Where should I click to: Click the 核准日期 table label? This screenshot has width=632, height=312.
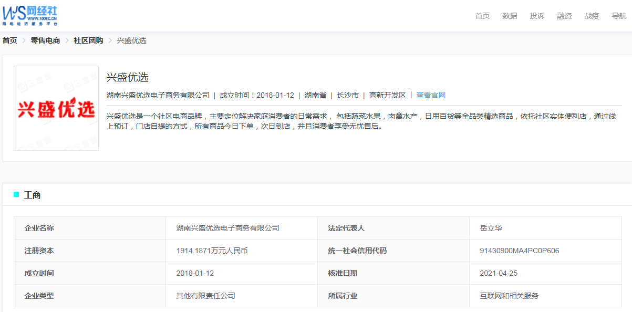(x=343, y=273)
